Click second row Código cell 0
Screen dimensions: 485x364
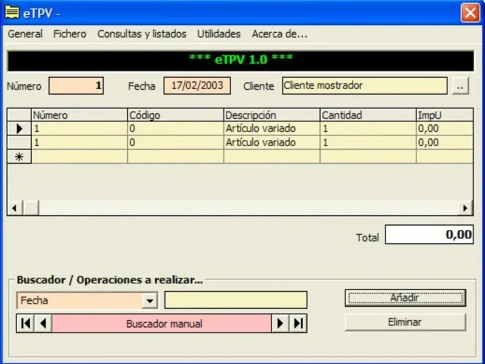(x=176, y=143)
